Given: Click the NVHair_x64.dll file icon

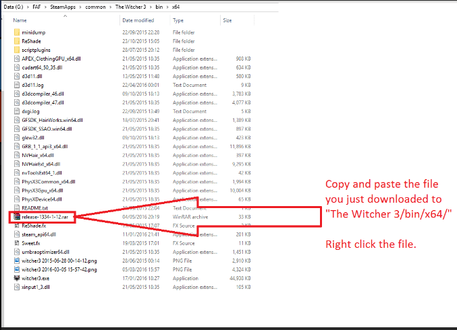Looking at the screenshot, I should click(17, 155).
